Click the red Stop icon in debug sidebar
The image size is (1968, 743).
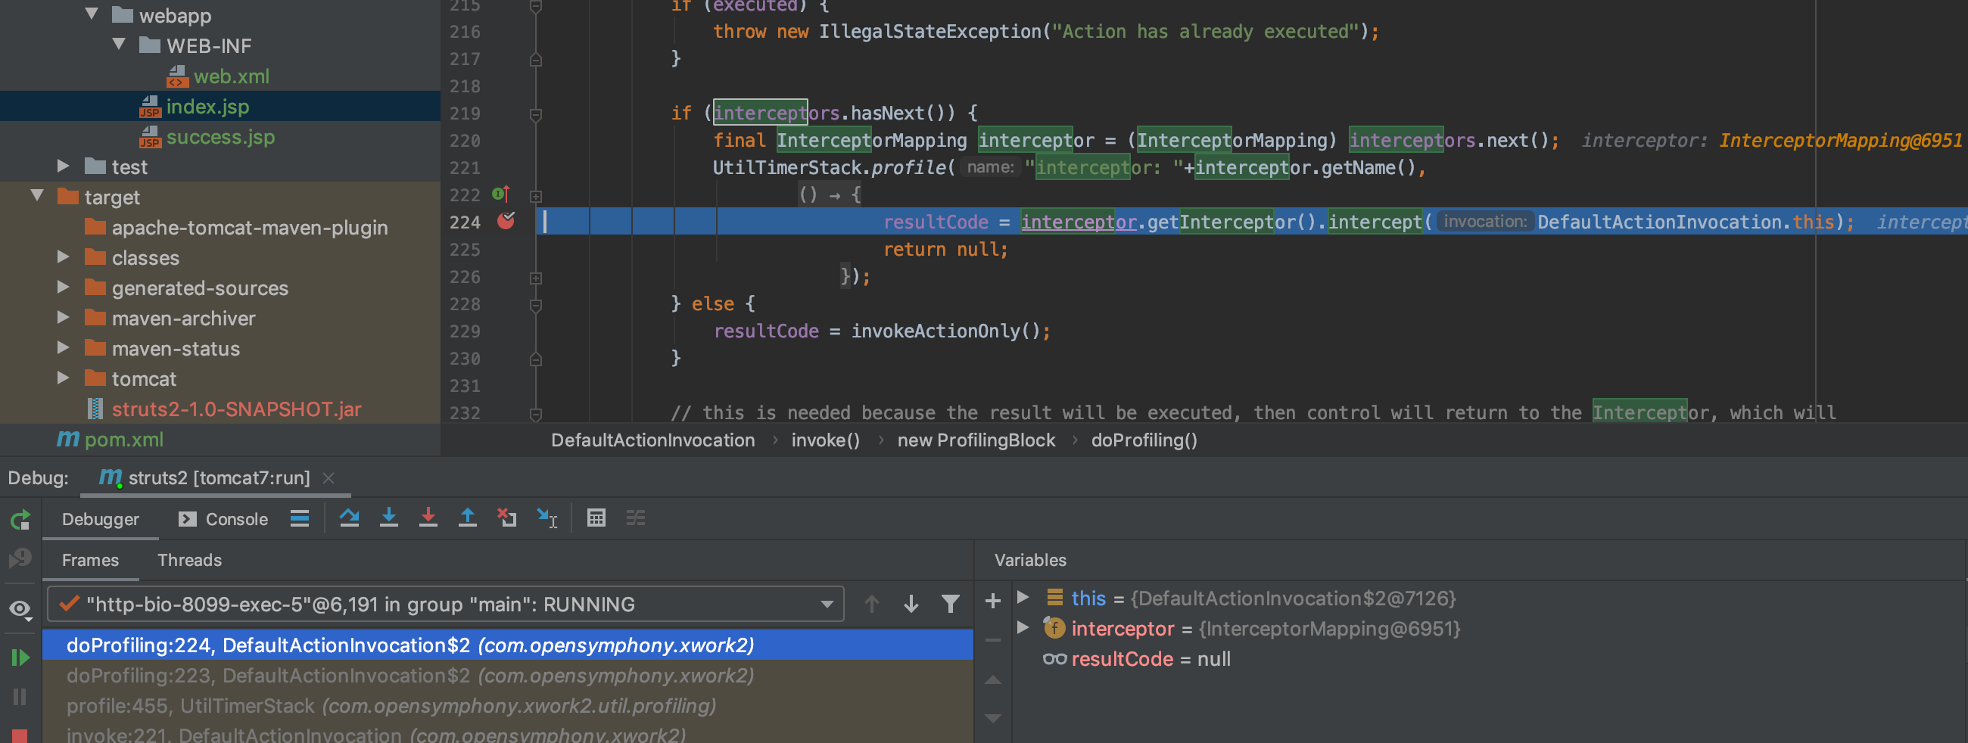(20, 736)
